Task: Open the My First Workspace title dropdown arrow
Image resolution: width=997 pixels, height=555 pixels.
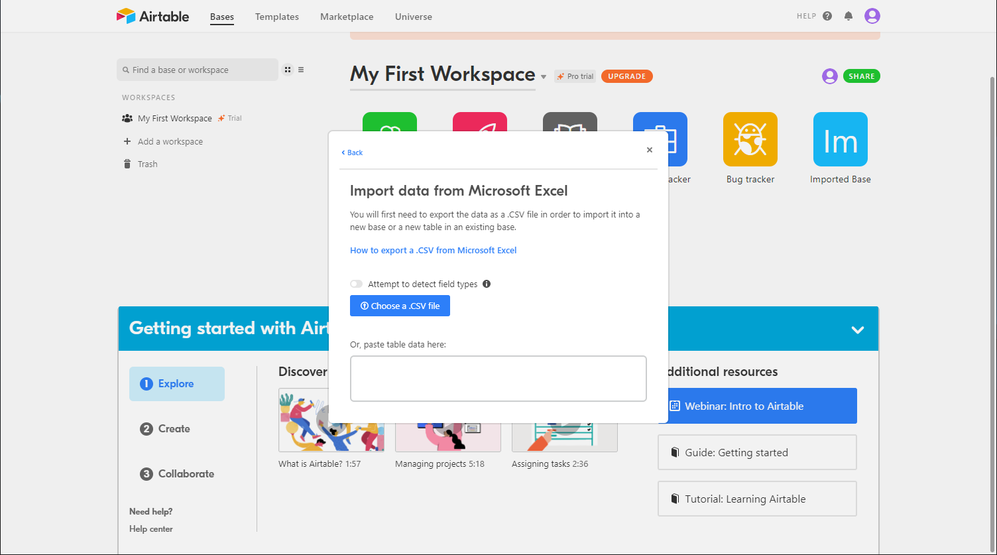Action: (544, 77)
